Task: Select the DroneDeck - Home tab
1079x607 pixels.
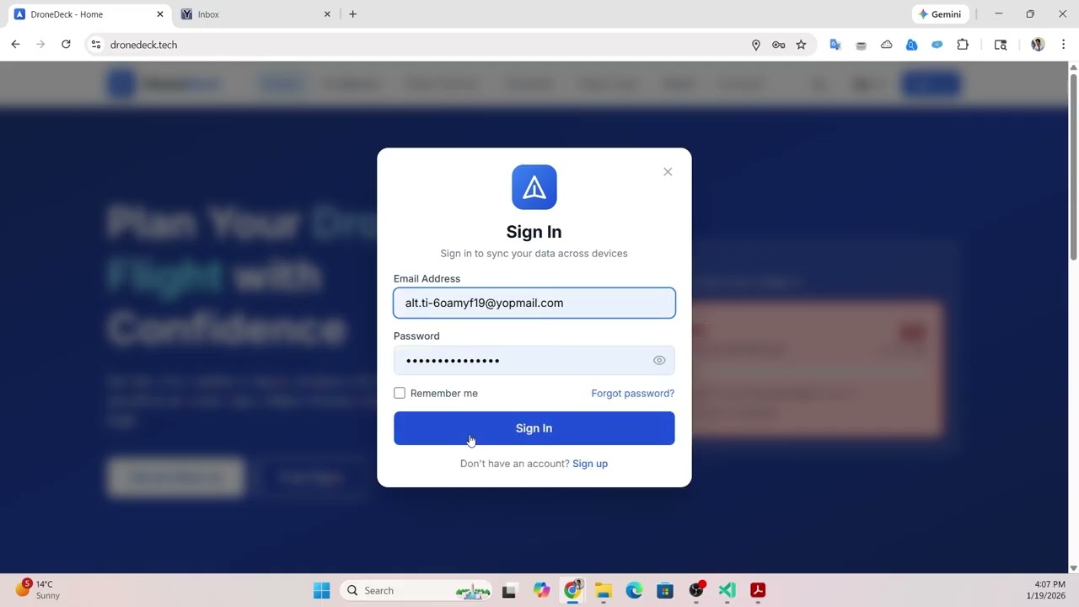Action: point(87,14)
